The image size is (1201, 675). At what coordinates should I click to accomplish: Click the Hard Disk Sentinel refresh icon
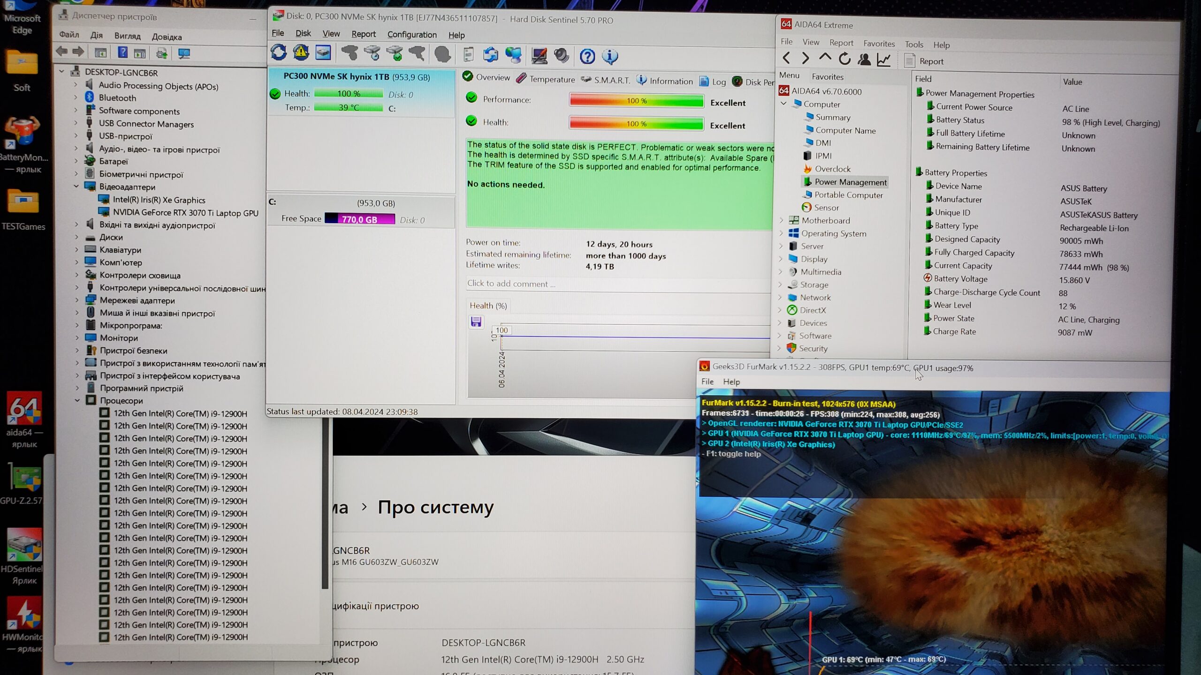coord(279,53)
